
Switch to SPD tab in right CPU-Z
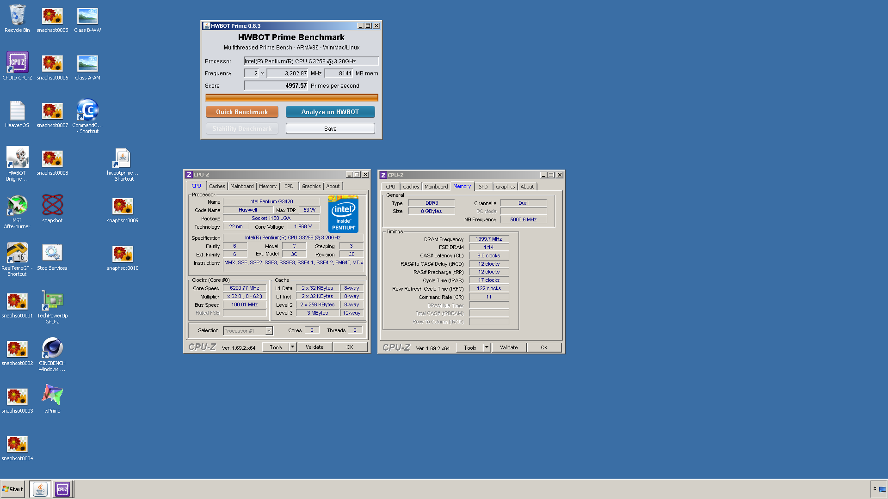483,187
